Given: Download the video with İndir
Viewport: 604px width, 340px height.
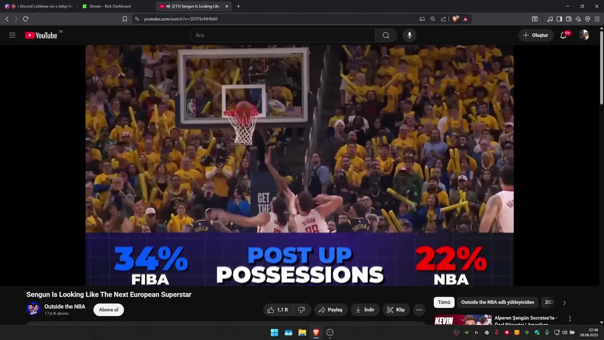Looking at the screenshot, I should point(365,310).
